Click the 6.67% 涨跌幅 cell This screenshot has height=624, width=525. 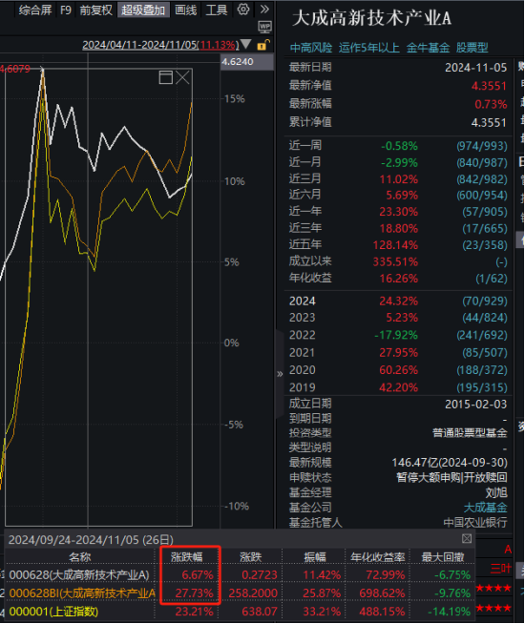(x=198, y=575)
